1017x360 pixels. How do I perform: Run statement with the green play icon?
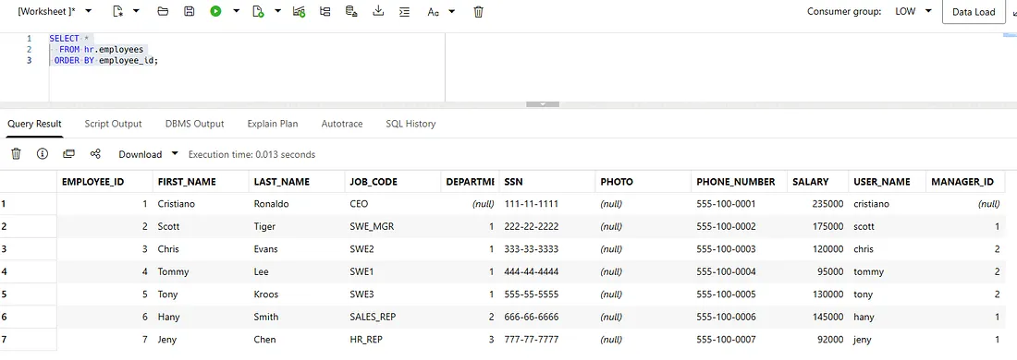[216, 11]
